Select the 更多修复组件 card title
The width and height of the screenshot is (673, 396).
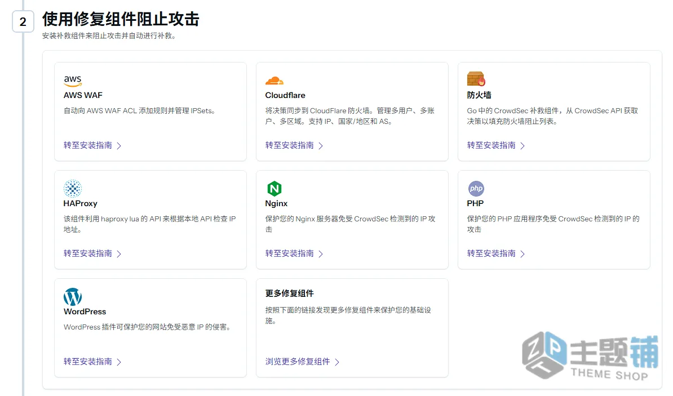(x=289, y=293)
